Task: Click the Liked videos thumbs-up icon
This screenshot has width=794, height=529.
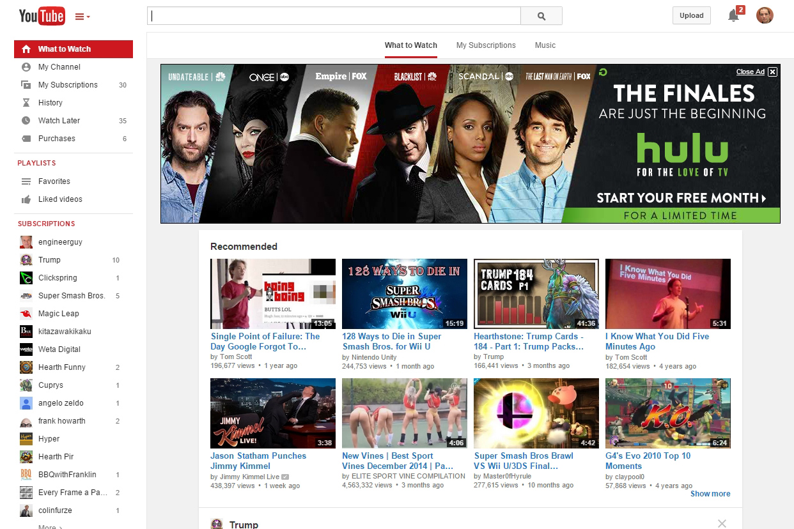Action: click(26, 199)
